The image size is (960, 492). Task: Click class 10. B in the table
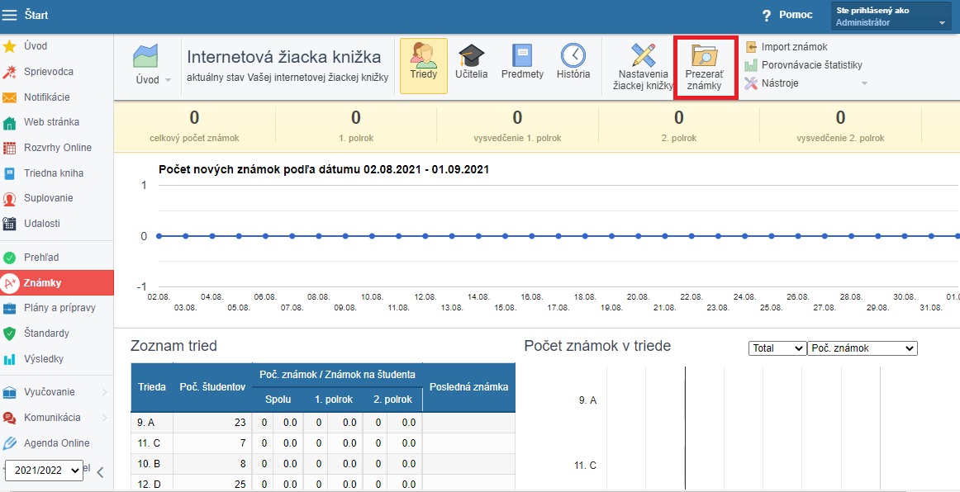[x=152, y=464]
